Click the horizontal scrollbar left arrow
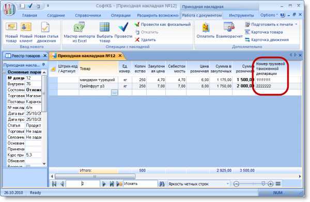 pos(52,176)
